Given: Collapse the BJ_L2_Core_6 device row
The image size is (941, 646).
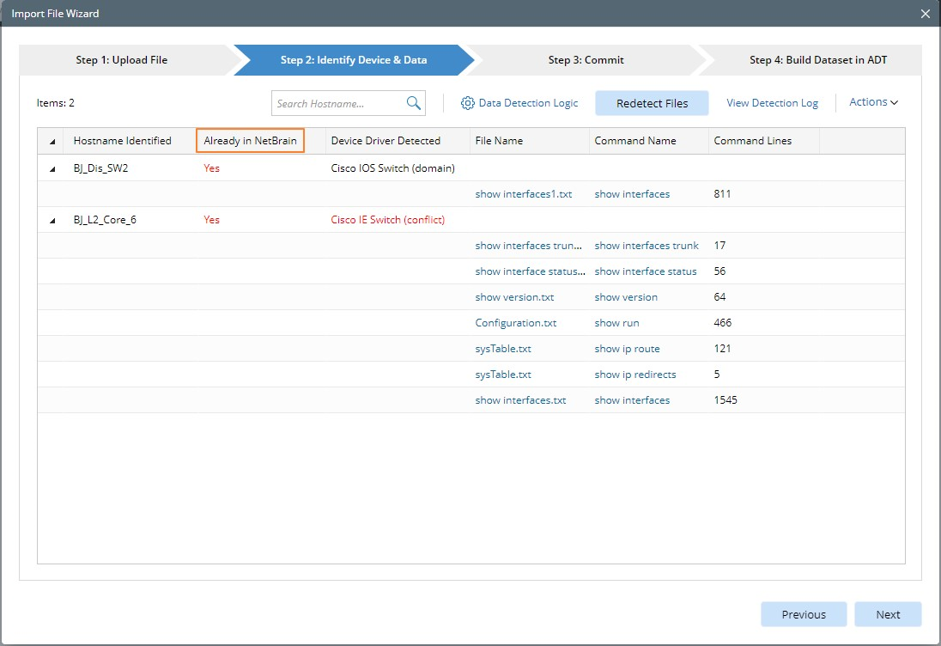Looking at the screenshot, I should tap(52, 221).
